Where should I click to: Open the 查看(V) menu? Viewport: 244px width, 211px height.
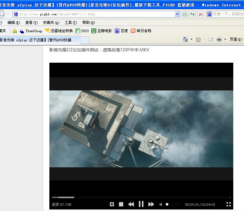pos(32,23)
